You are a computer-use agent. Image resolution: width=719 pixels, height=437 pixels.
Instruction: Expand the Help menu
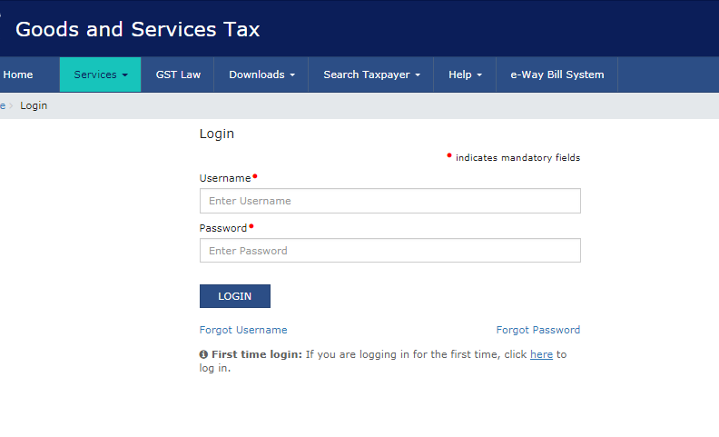pyautogui.click(x=465, y=74)
